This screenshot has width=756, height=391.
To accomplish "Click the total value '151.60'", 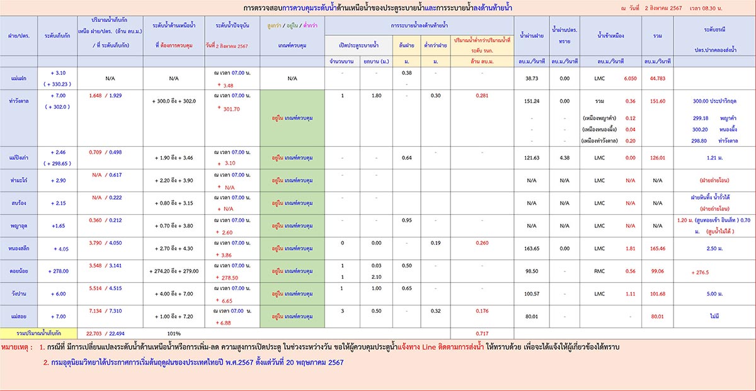I will click(x=658, y=101).
